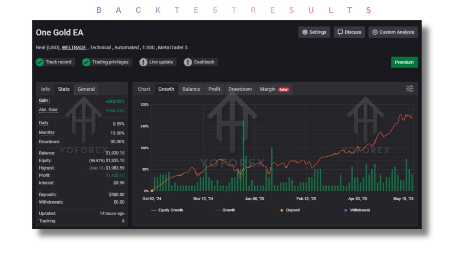467x263 pixels.
Task: Open chart filter sliders icon
Action: coord(410,89)
